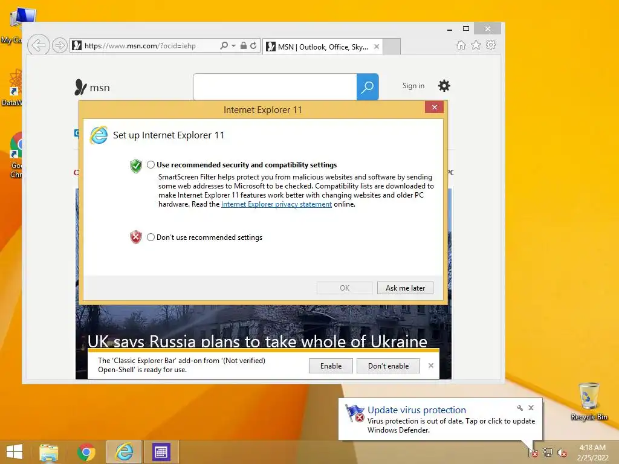Click the search magnifier in address bar
This screenshot has width=619, height=464.
click(x=224, y=46)
